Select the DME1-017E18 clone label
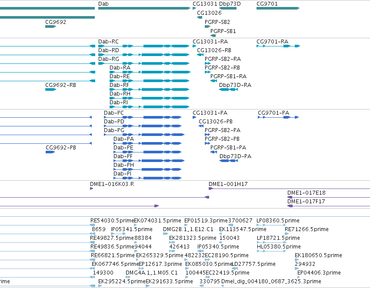Screen dimensions: 370x288 [x=306, y=193]
